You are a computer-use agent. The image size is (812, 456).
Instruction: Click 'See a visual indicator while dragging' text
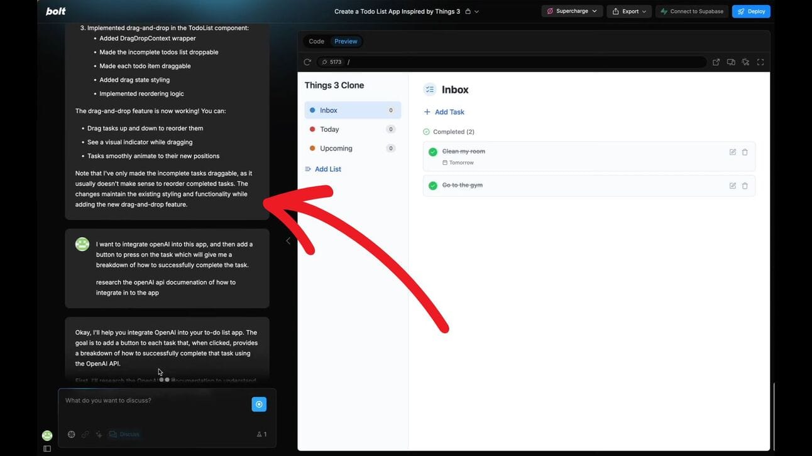tap(140, 142)
